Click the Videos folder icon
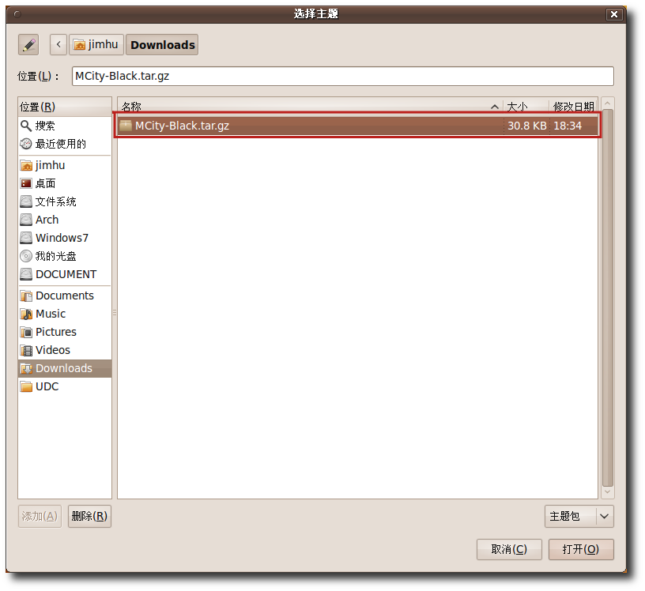 tap(26, 350)
